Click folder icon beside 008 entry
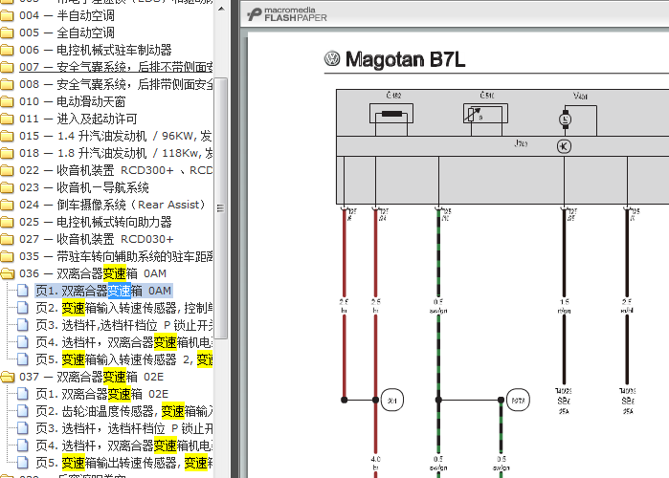The height and width of the screenshot is (478, 669). [7, 84]
